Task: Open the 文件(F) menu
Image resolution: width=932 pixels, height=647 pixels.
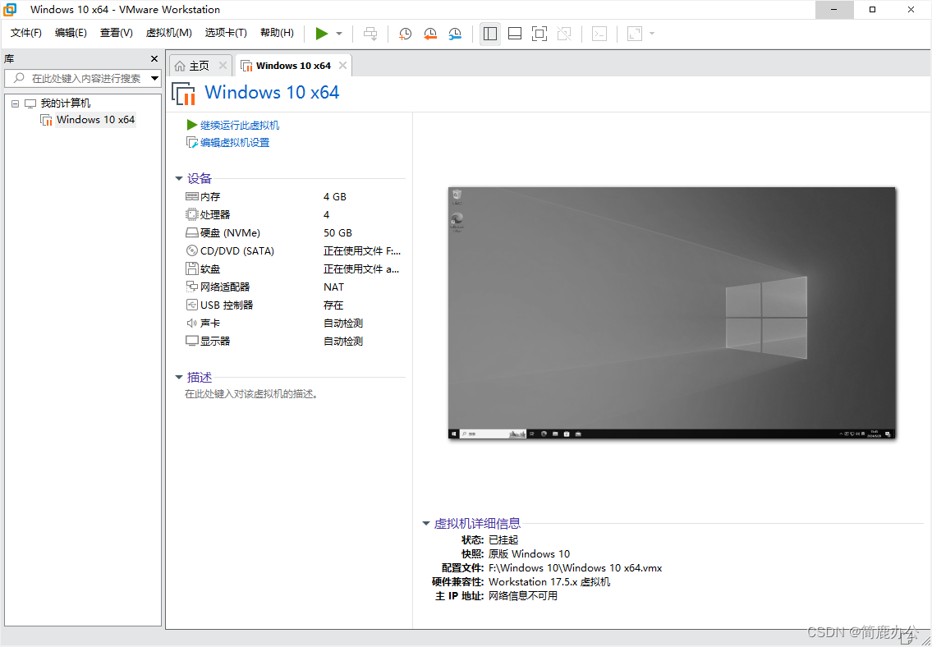Action: pos(26,34)
